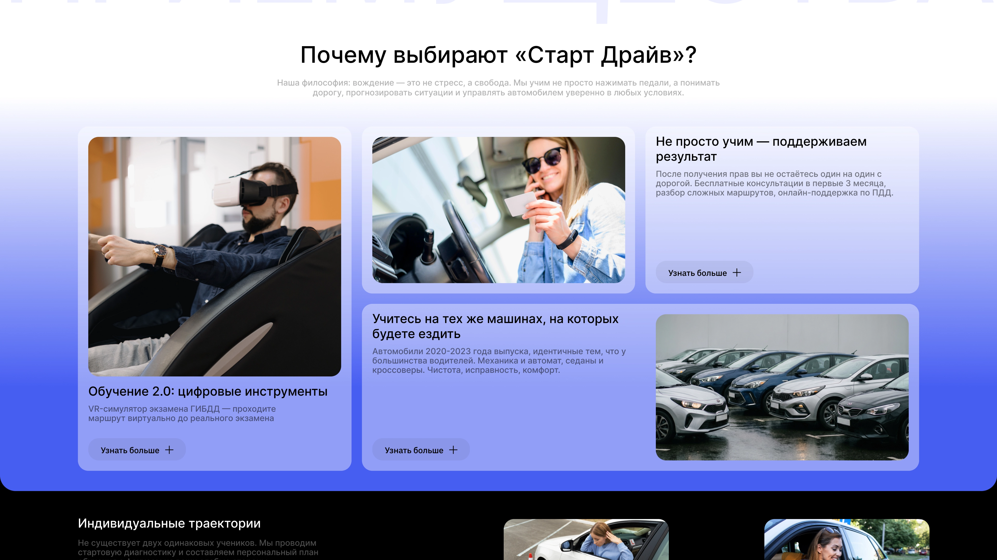Viewport: 997px width, 560px height.
Task: Click the plus icon on VR card's Узнать больше button
Action: pos(170,450)
